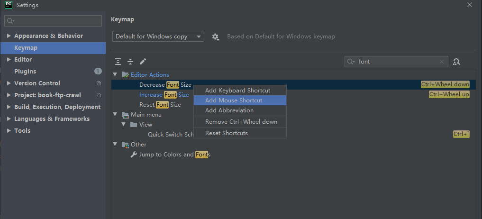
Task: Click the PyCharm logo in the title bar
Action: click(9, 5)
